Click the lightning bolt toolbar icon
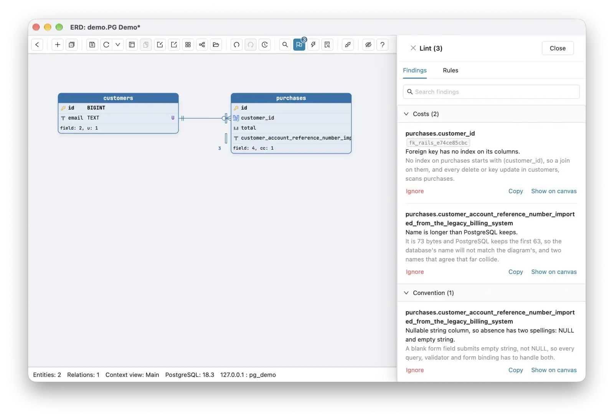This screenshot has width=614, height=419. coord(313,45)
